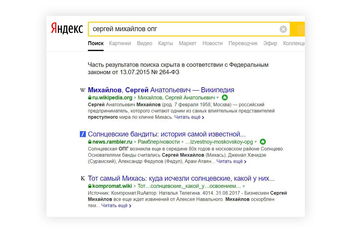Switch to the Новости tab
Viewport: 350px width, 233px height.
click(212, 43)
